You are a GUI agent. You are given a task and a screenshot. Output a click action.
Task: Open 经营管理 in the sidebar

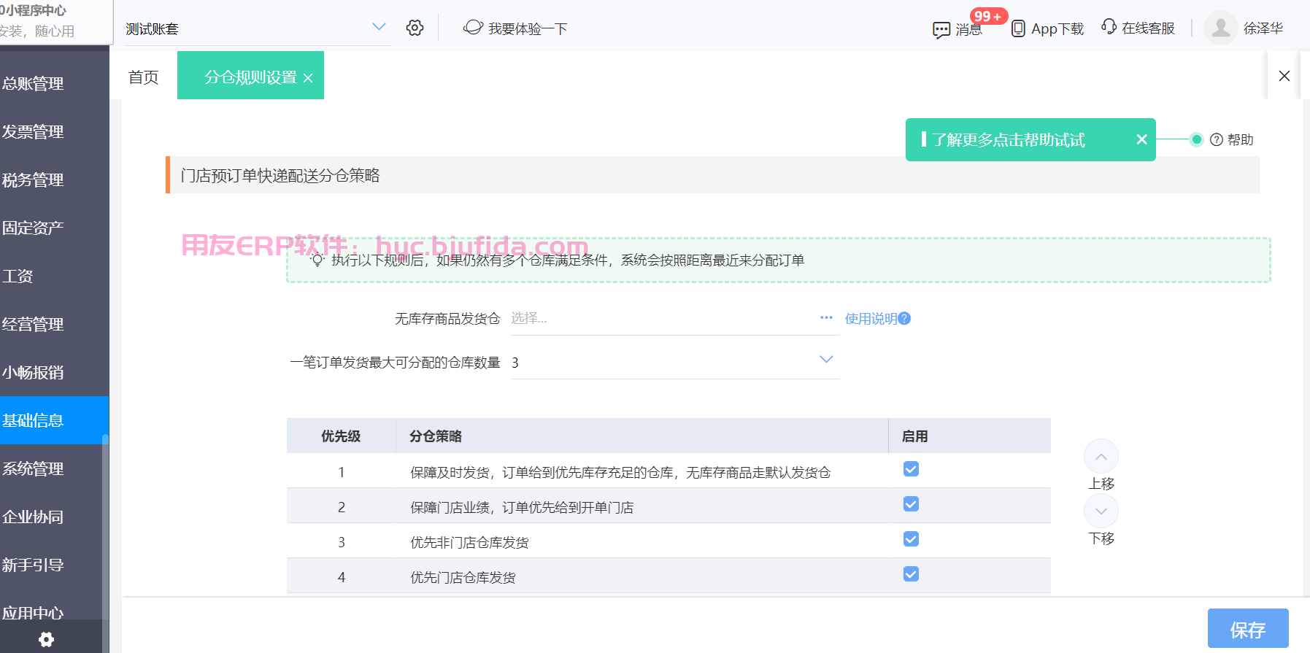55,324
